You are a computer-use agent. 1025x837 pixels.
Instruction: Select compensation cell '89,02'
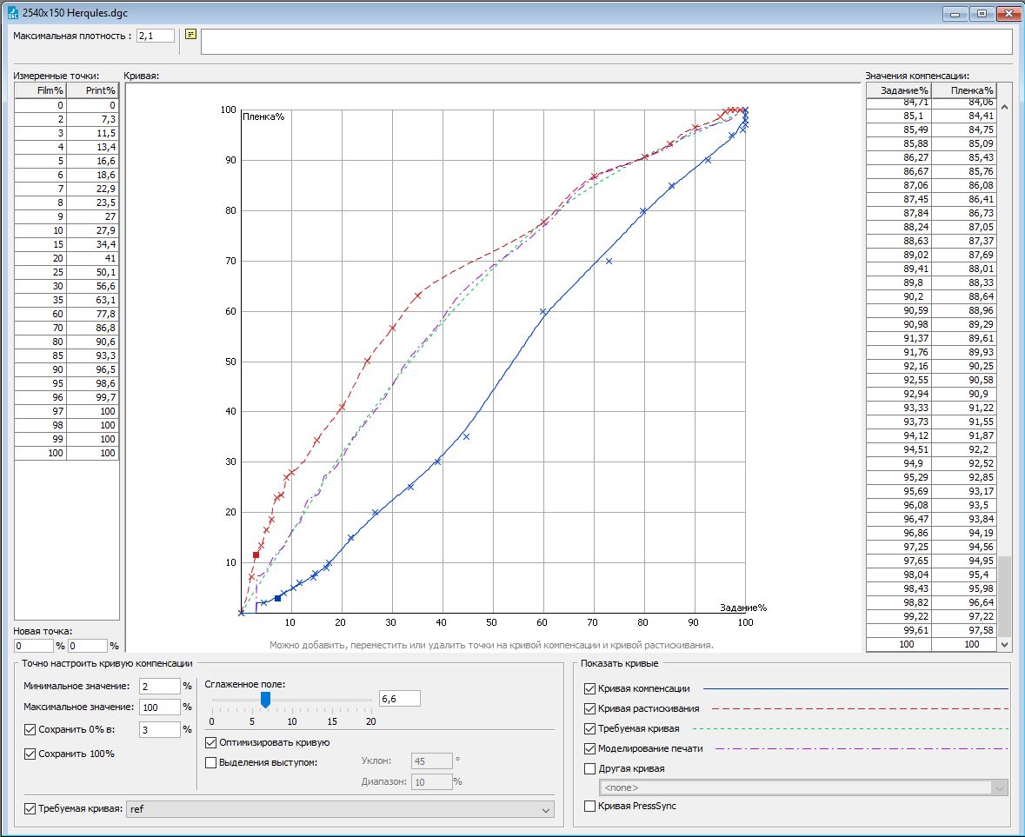[x=899, y=255]
